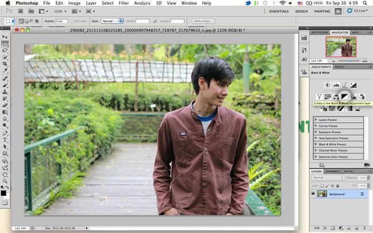
Task: Launch Mini Bridge from the application bar
Action: pyautogui.click(x=31, y=11)
